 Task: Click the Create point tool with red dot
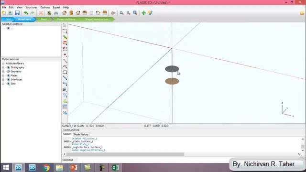[x=65, y=55]
